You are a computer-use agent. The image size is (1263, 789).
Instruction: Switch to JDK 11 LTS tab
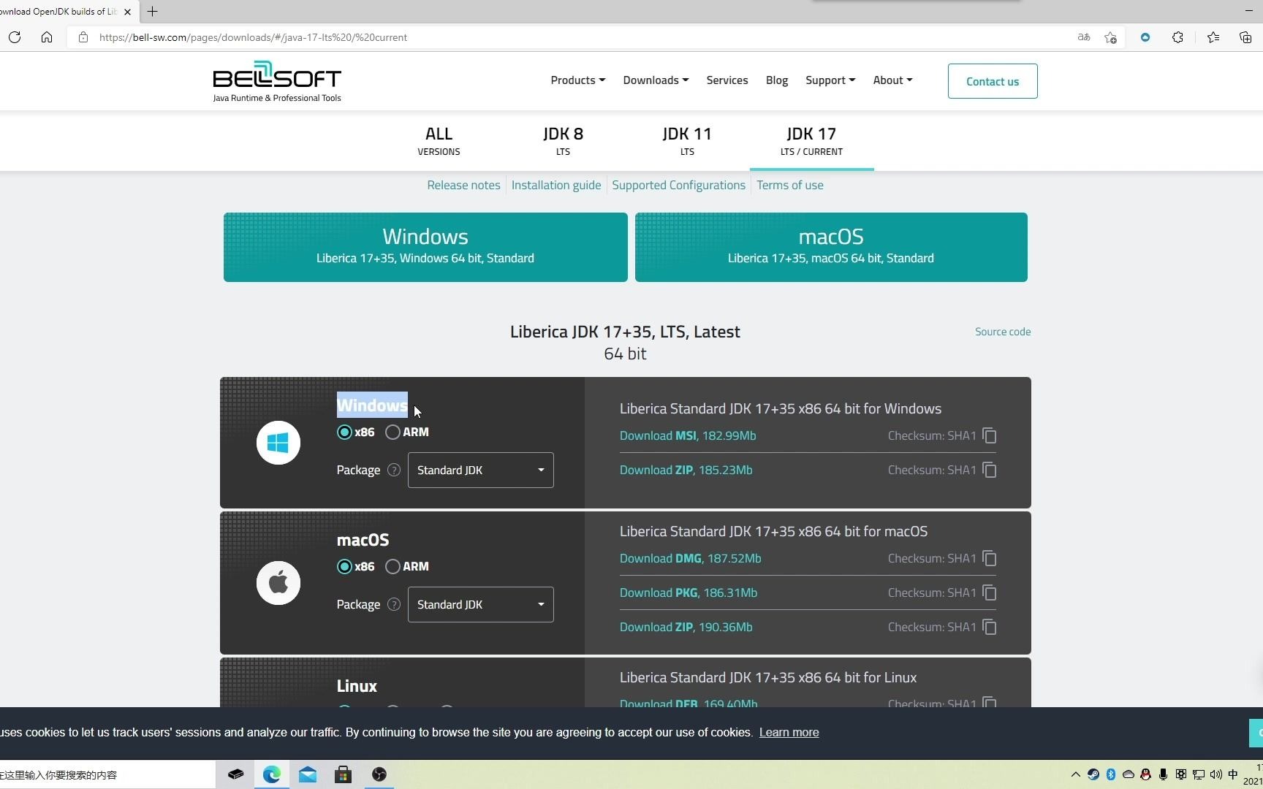687,141
